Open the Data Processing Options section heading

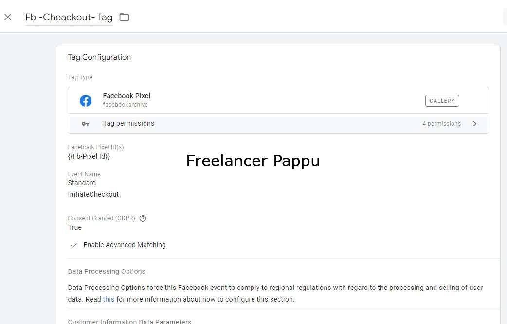pyautogui.click(x=107, y=271)
